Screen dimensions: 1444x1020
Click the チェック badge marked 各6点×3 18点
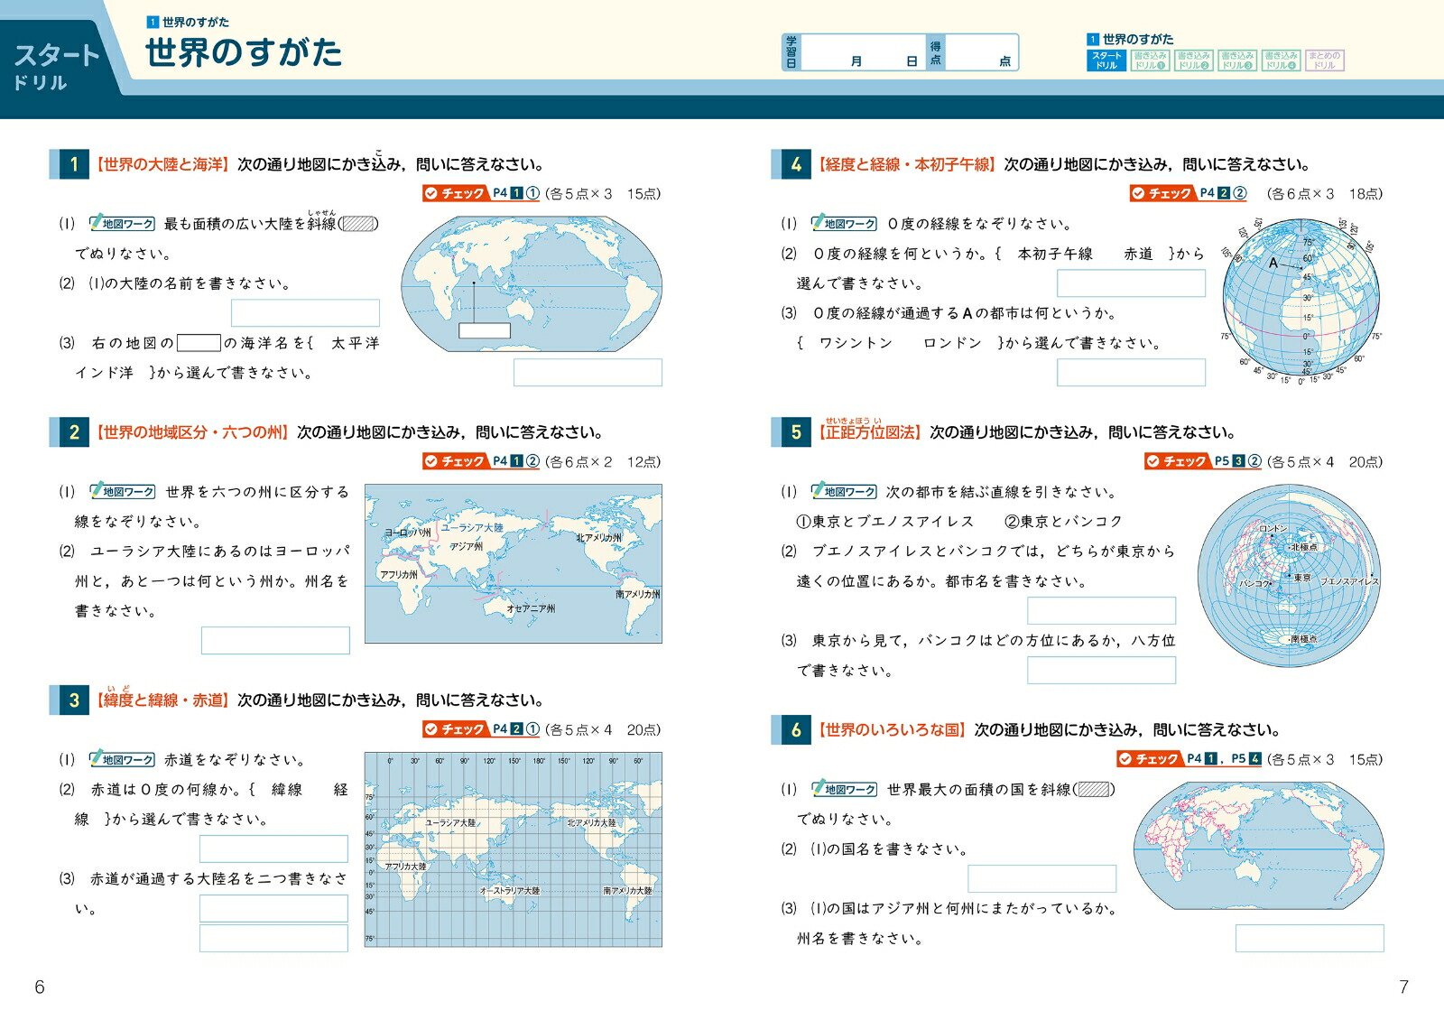tap(1189, 193)
